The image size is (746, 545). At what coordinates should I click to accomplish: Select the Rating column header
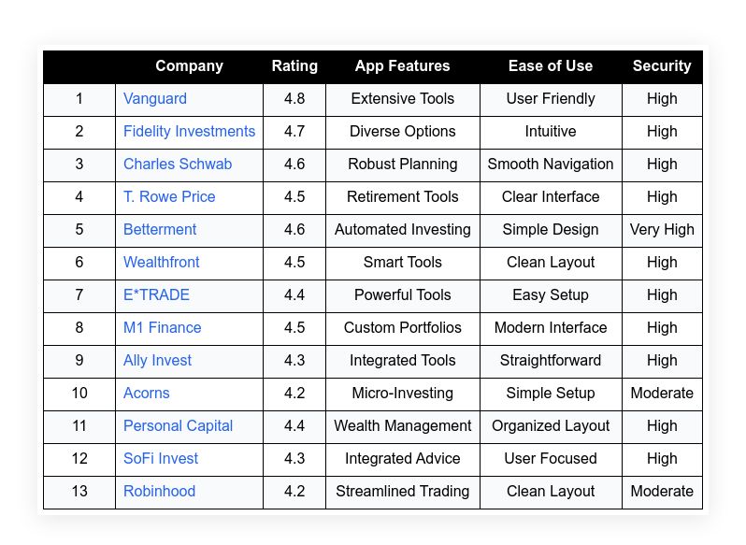point(294,66)
